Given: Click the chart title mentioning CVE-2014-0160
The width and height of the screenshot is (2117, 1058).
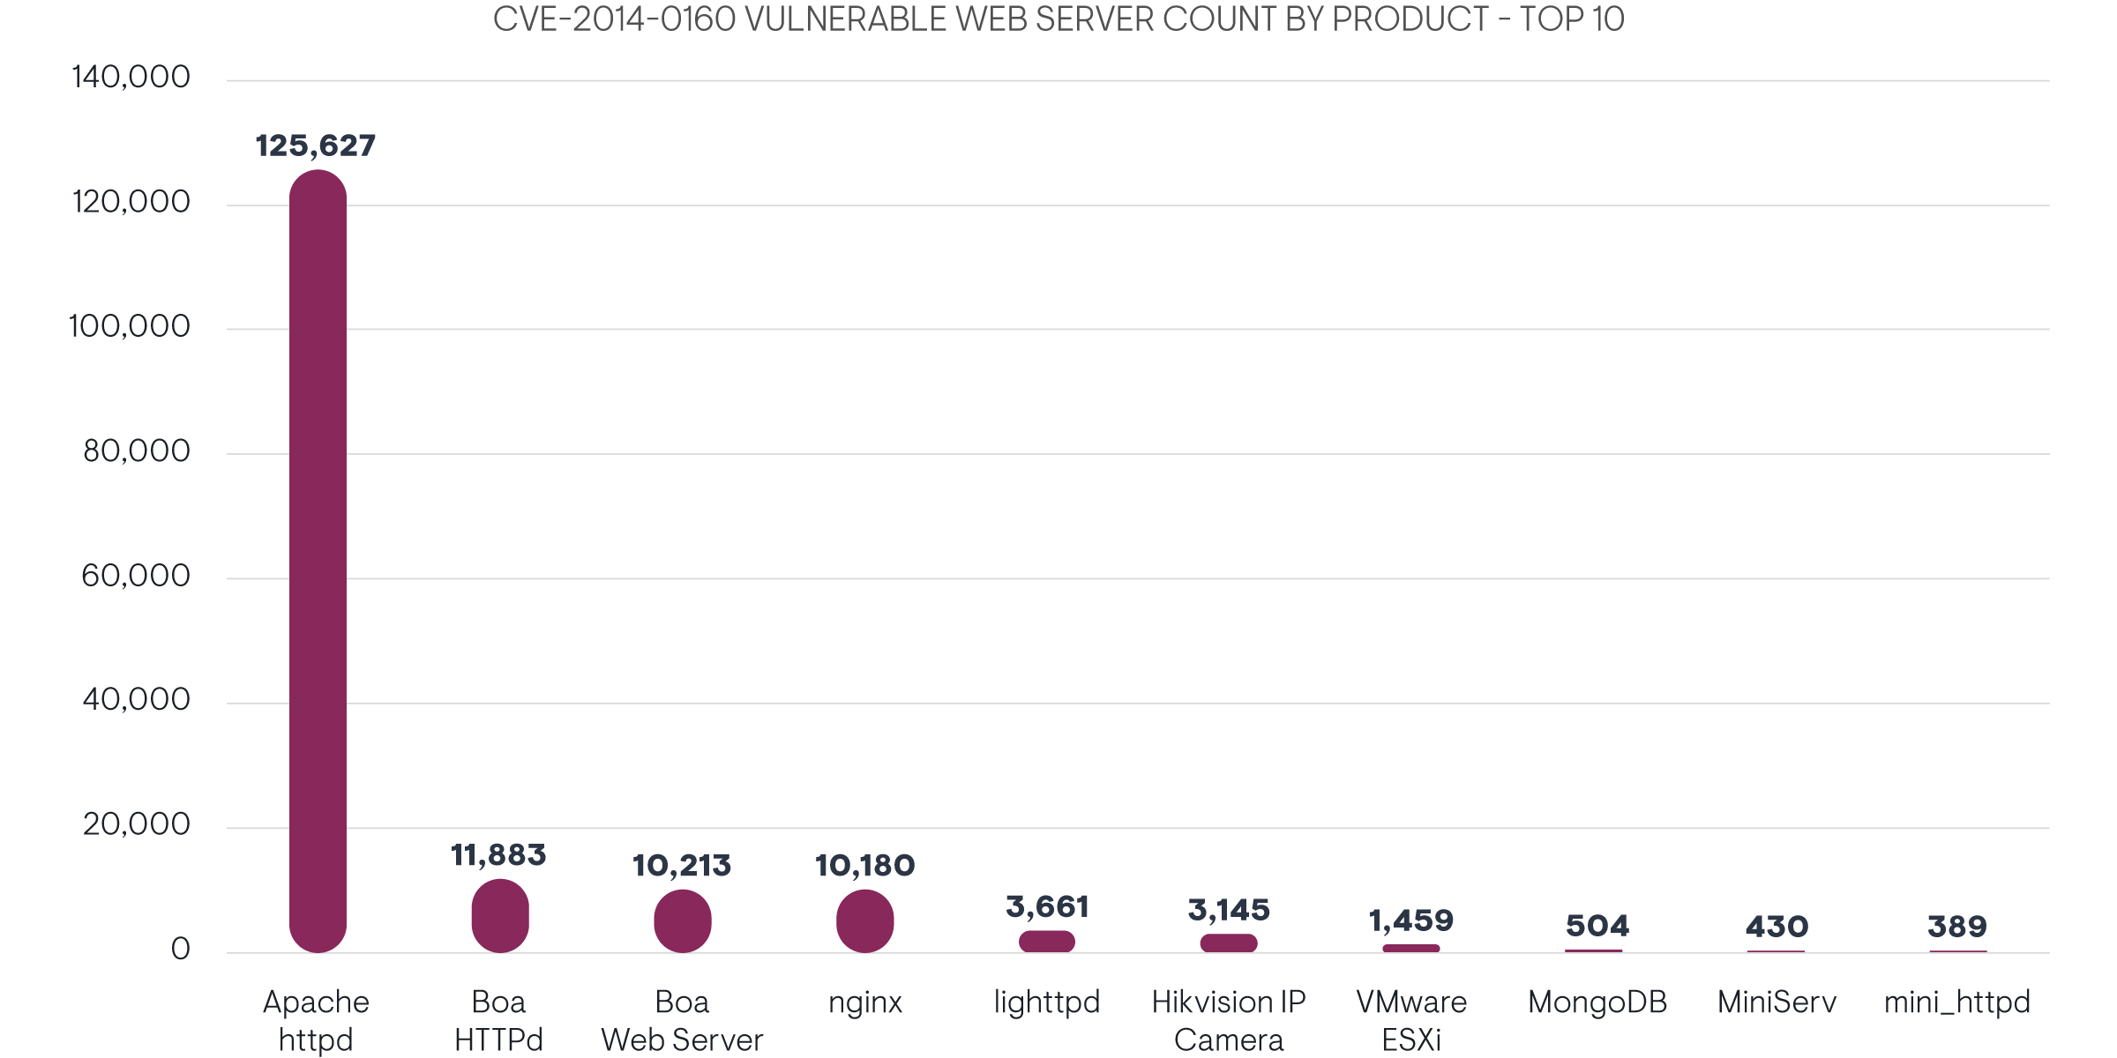Looking at the screenshot, I should click(1058, 19).
